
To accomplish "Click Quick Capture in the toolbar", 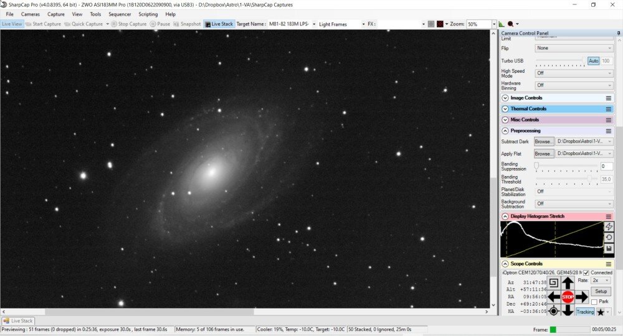I will (x=83, y=24).
